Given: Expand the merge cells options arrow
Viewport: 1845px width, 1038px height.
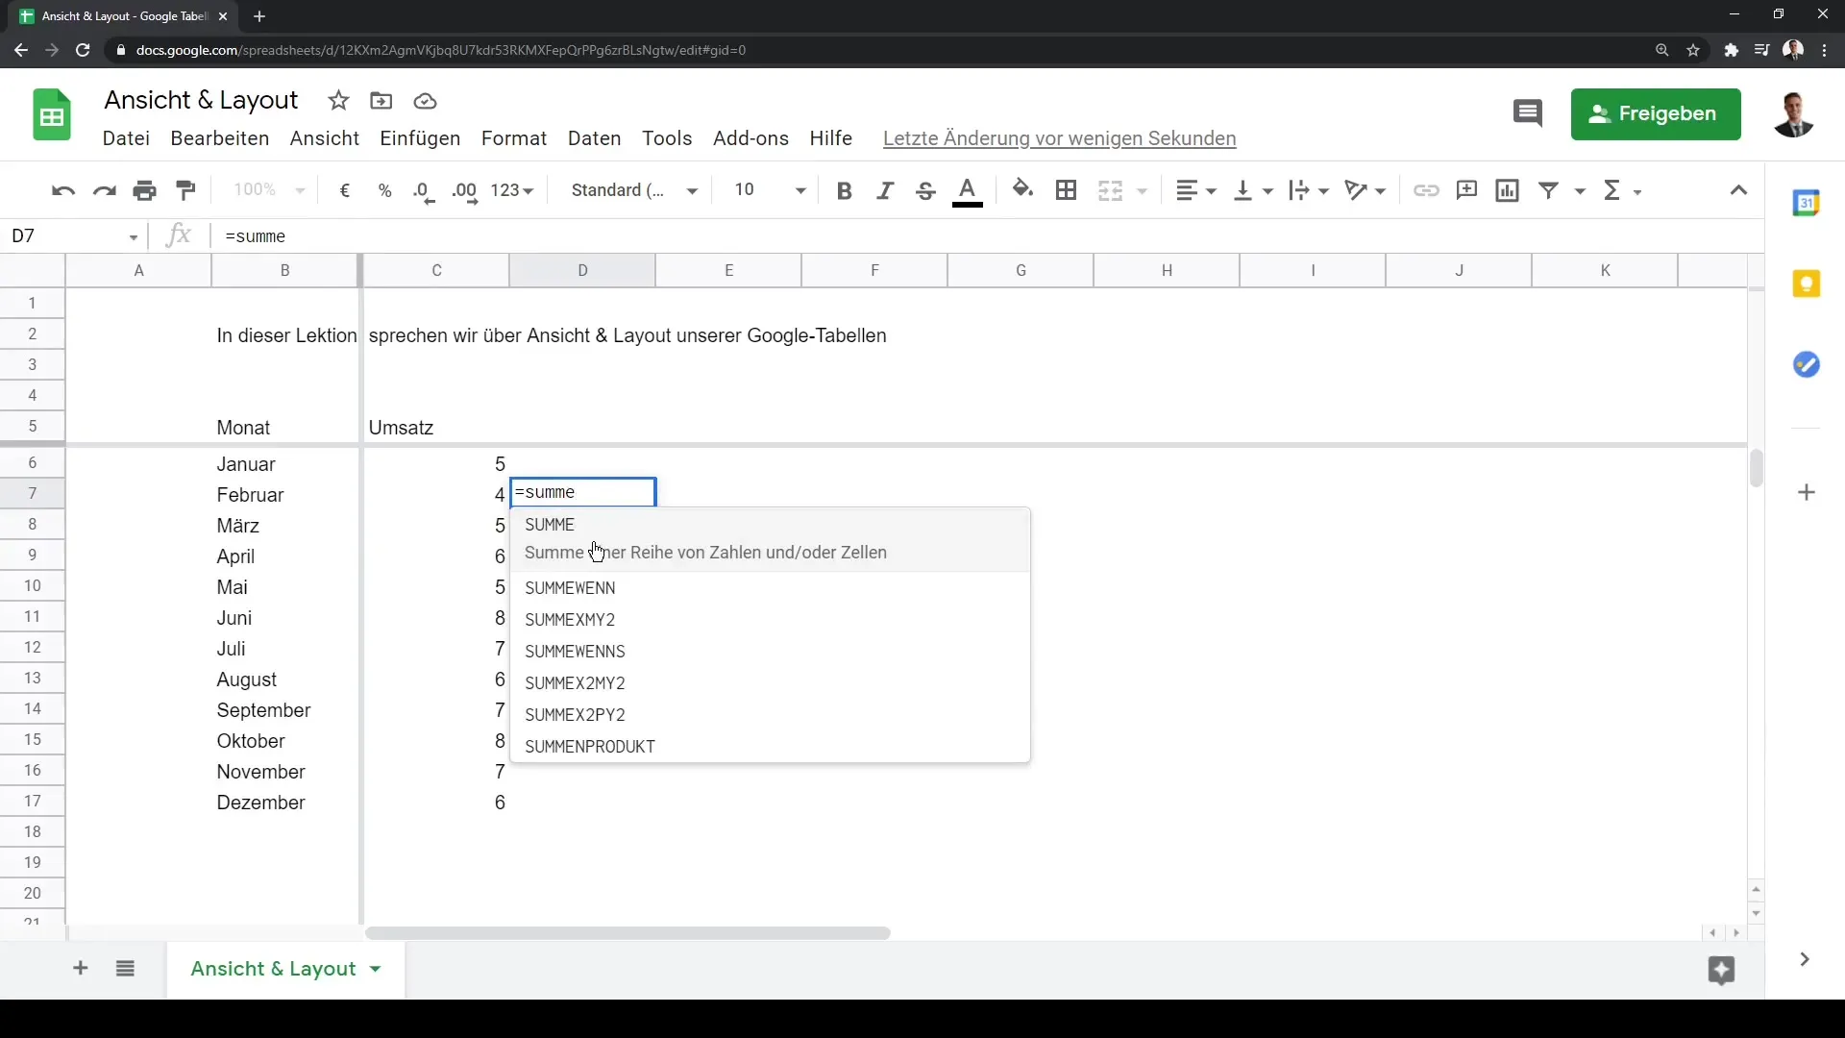Looking at the screenshot, I should [x=1143, y=191].
